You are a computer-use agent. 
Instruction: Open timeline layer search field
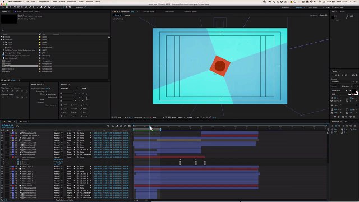tap(17, 126)
